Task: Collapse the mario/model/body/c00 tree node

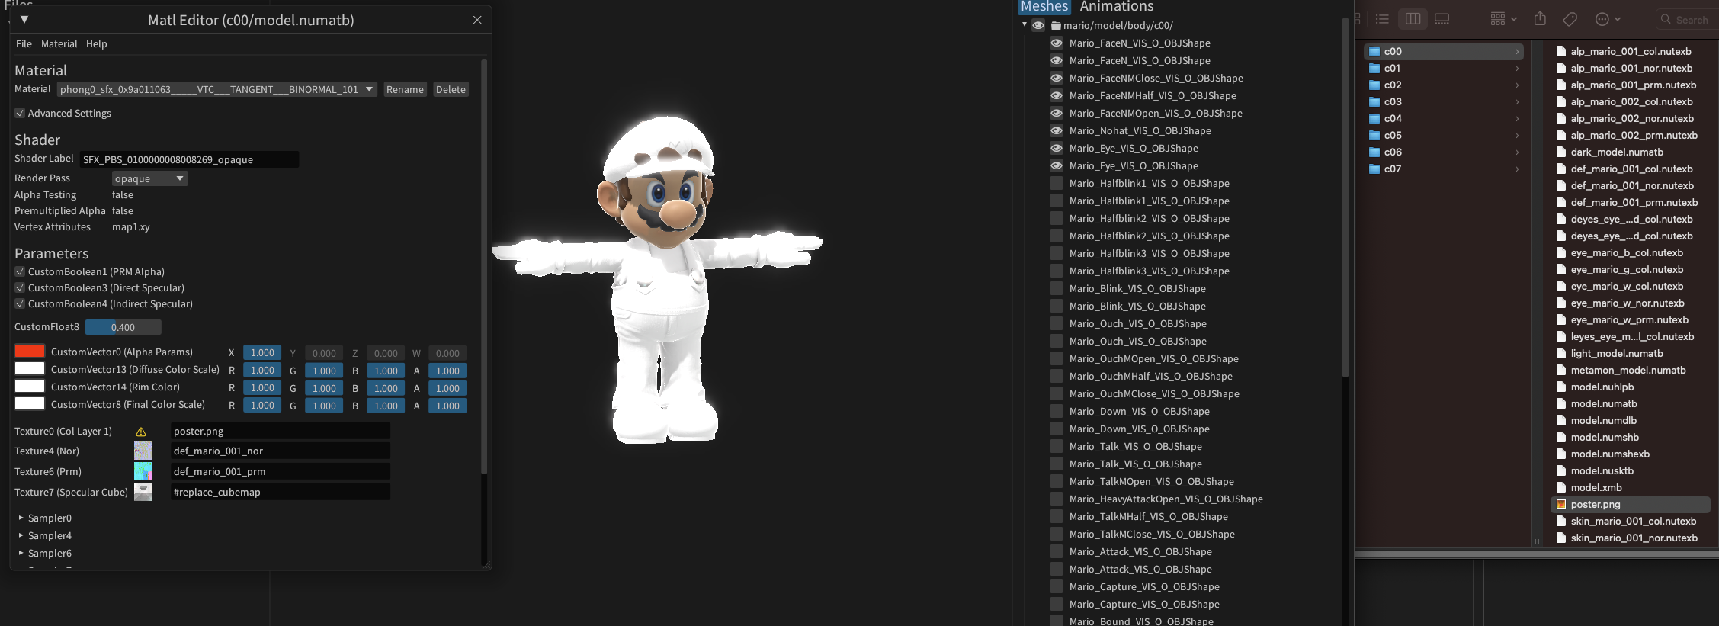Action: [1025, 25]
